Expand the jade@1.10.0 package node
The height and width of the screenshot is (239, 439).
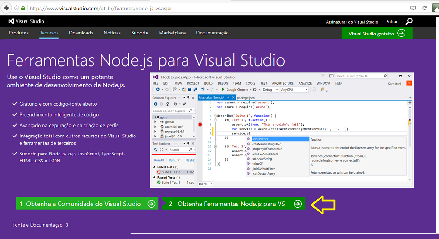click(155, 136)
